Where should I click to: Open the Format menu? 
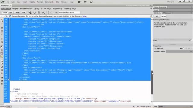[40, 2]
